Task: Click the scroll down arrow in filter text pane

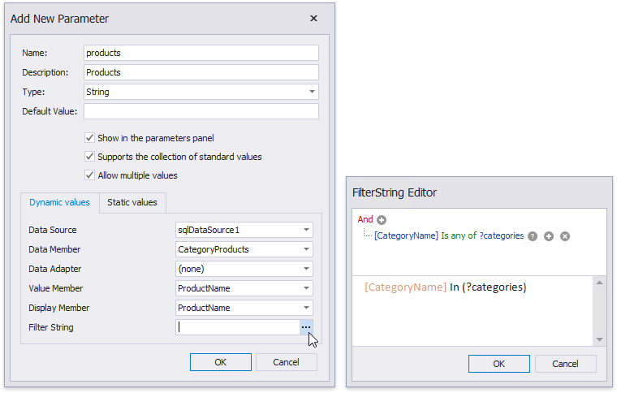Action: click(x=599, y=339)
